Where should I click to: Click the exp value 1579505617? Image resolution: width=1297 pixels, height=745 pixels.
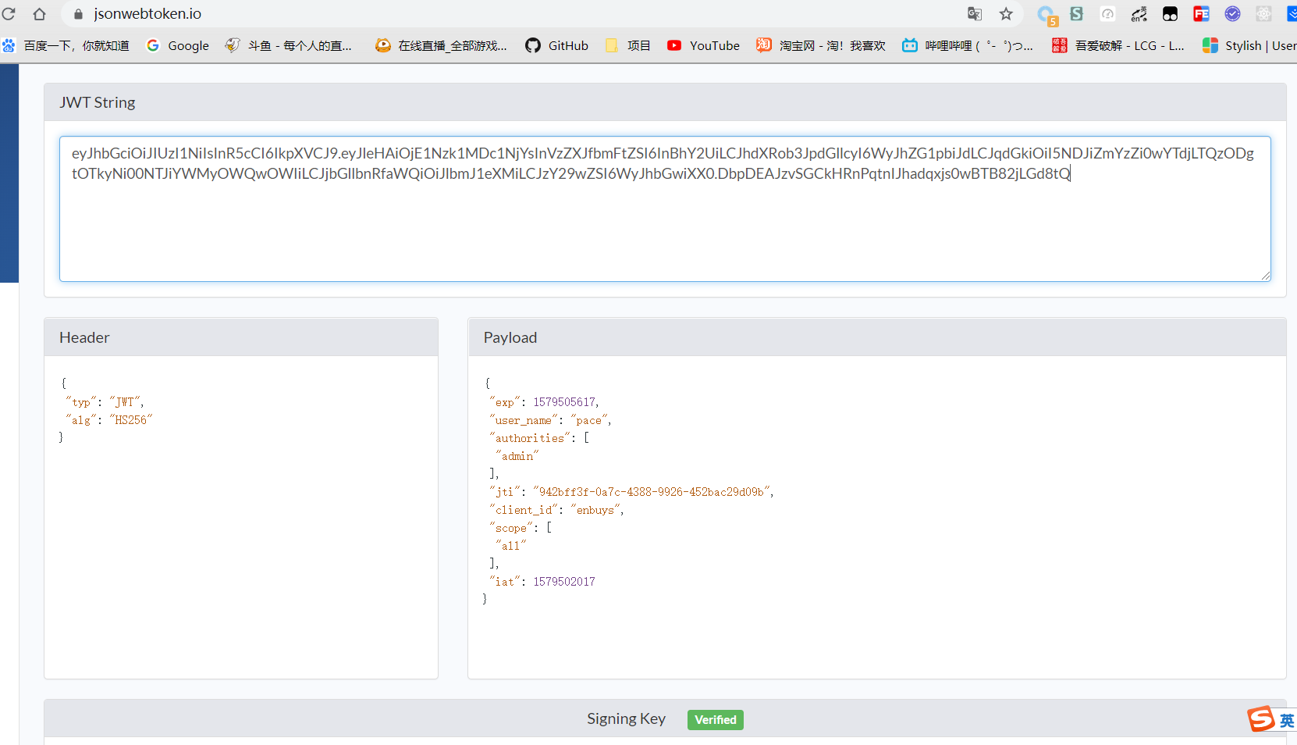tap(565, 402)
